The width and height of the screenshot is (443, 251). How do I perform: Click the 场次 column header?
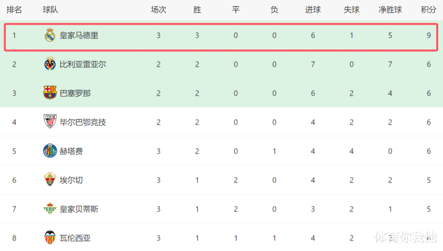tap(158, 10)
